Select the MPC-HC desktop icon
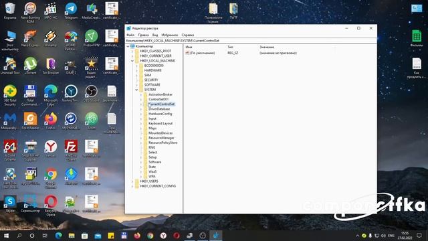The width and height of the screenshot is (428, 241). pyautogui.click(x=51, y=11)
